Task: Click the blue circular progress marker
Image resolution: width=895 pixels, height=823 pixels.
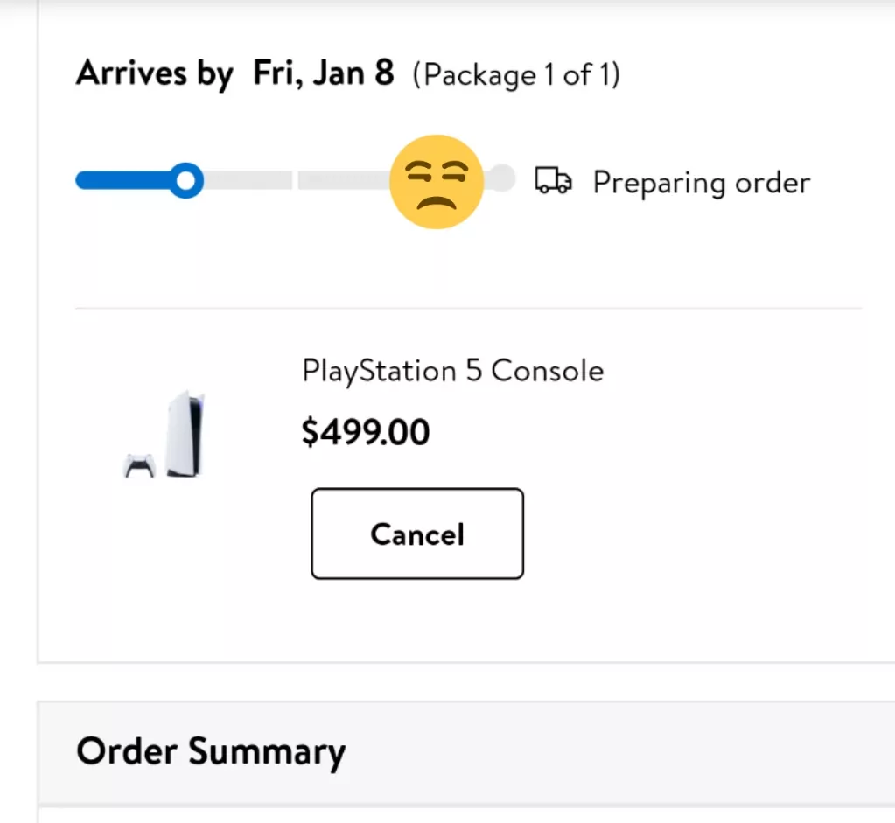Action: (186, 181)
